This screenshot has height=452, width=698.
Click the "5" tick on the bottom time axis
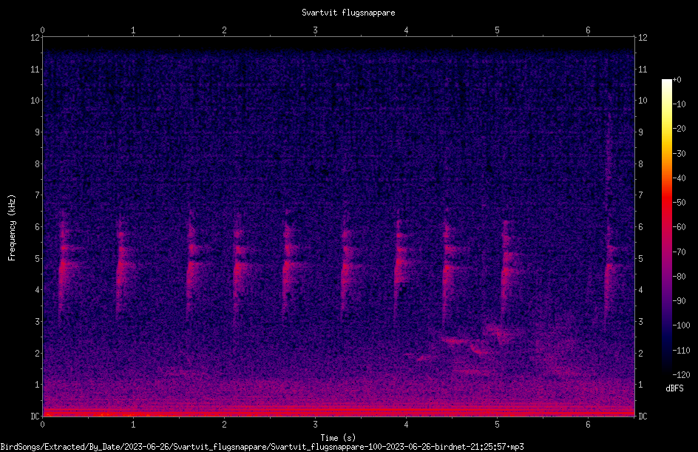click(x=497, y=425)
